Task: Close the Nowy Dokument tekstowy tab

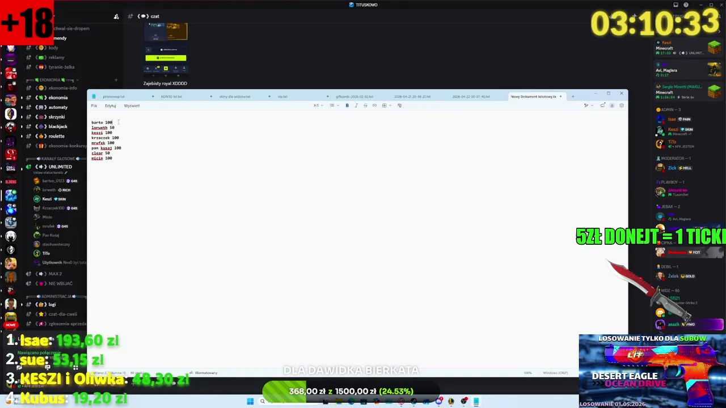Action: coord(560,96)
